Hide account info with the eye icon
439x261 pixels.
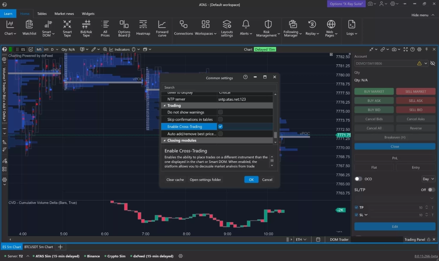tap(433, 63)
